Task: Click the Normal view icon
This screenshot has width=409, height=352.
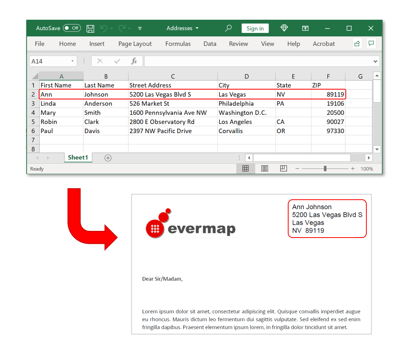Action: pyautogui.click(x=246, y=169)
